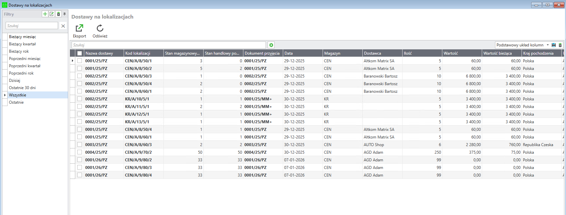The width and height of the screenshot is (566, 215).
Task: Click the edit filter pencil icon
Action: 52,14
